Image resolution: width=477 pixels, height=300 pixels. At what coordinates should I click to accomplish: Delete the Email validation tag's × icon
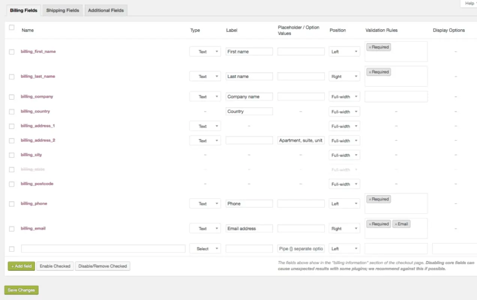tap(396, 224)
